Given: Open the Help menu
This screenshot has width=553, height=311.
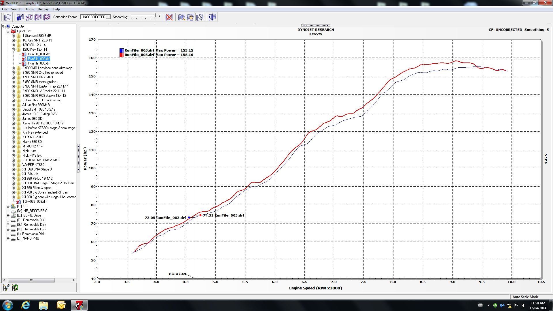Looking at the screenshot, I should coord(56,9).
